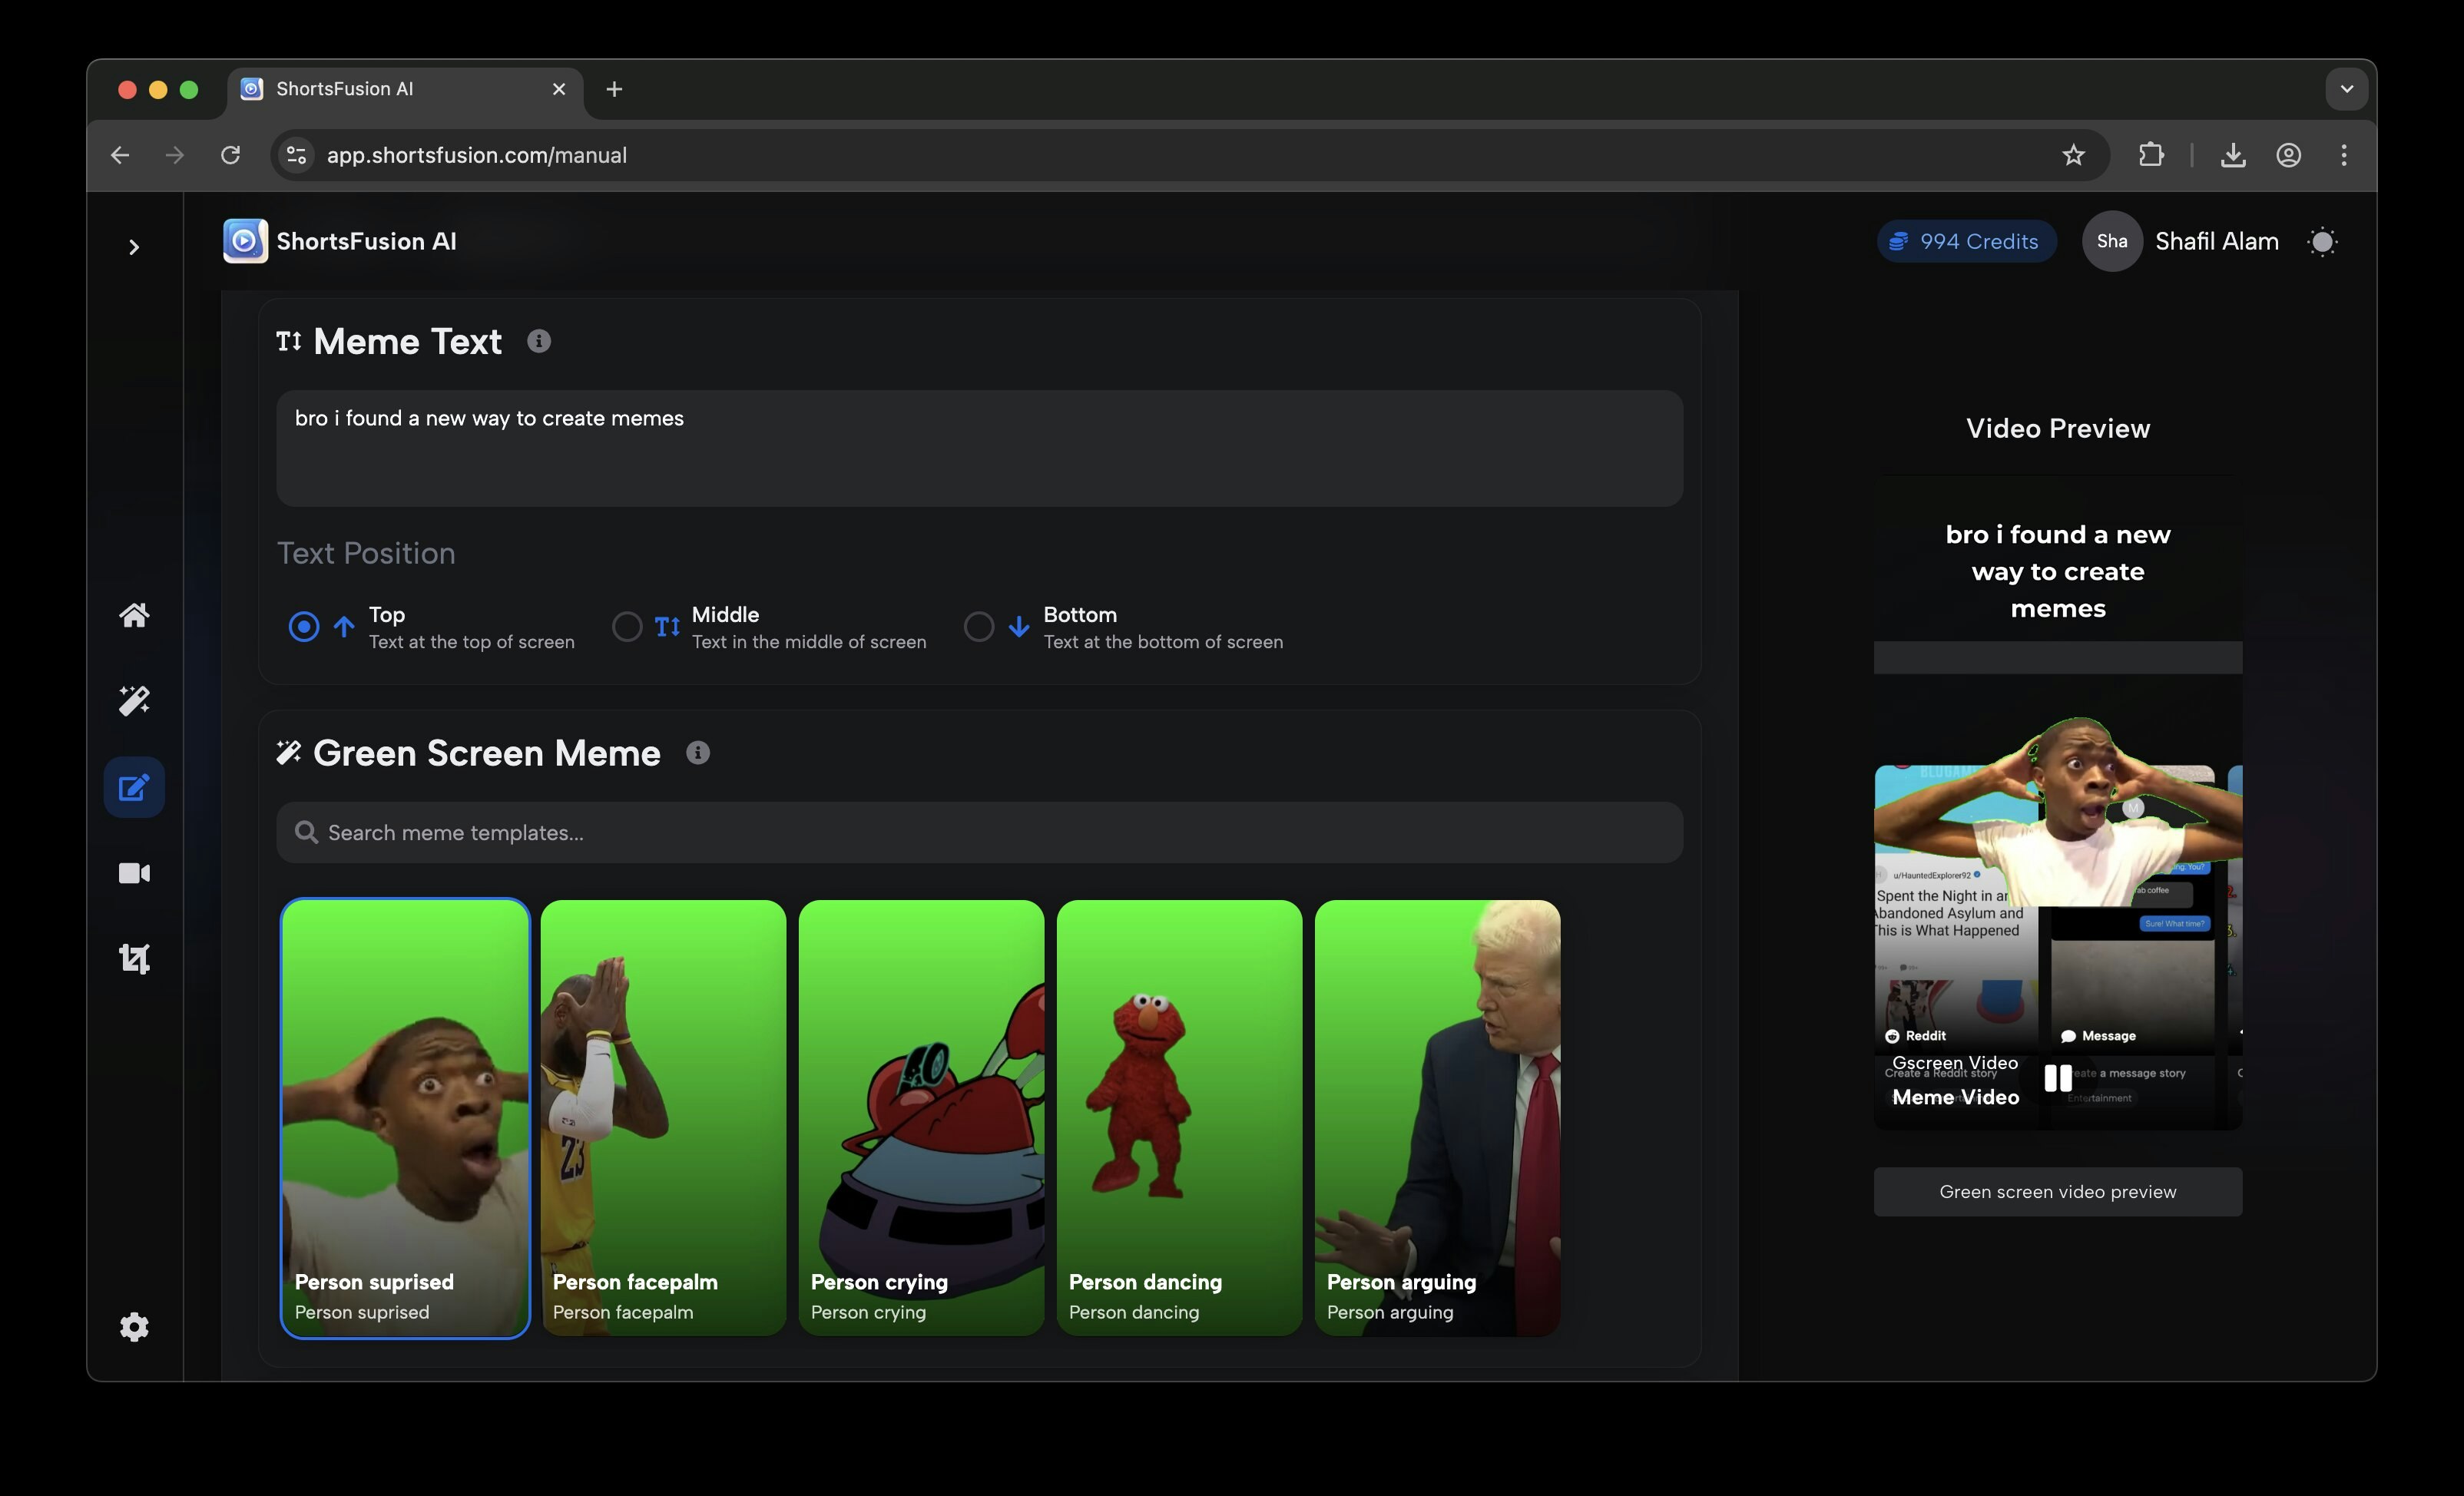This screenshot has height=1496, width=2464.
Task: Click the Green Screen Meme info icon
Action: (x=698, y=753)
